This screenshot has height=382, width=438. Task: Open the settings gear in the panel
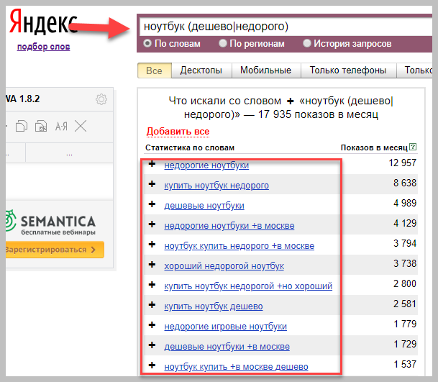101,99
